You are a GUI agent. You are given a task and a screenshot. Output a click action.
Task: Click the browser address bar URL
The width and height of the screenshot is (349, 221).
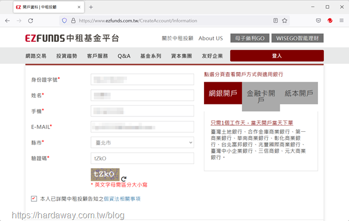click(x=138, y=21)
